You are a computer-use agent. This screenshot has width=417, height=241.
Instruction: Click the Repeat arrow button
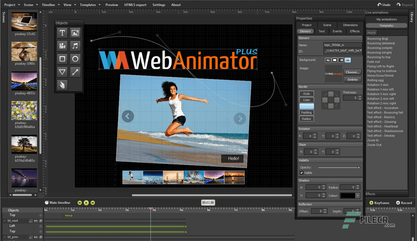(x=399, y=4)
